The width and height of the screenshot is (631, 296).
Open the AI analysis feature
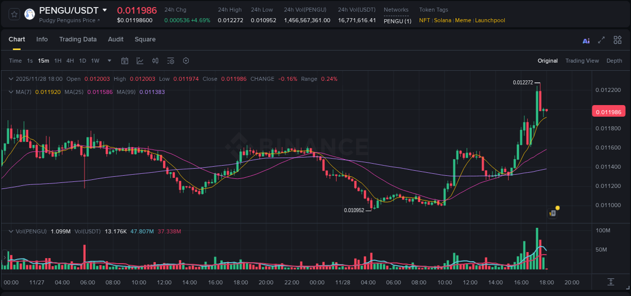[586, 40]
